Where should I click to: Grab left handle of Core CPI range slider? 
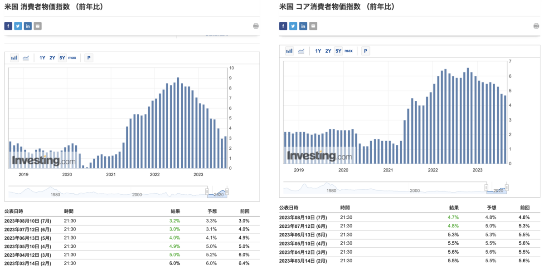pos(486,187)
